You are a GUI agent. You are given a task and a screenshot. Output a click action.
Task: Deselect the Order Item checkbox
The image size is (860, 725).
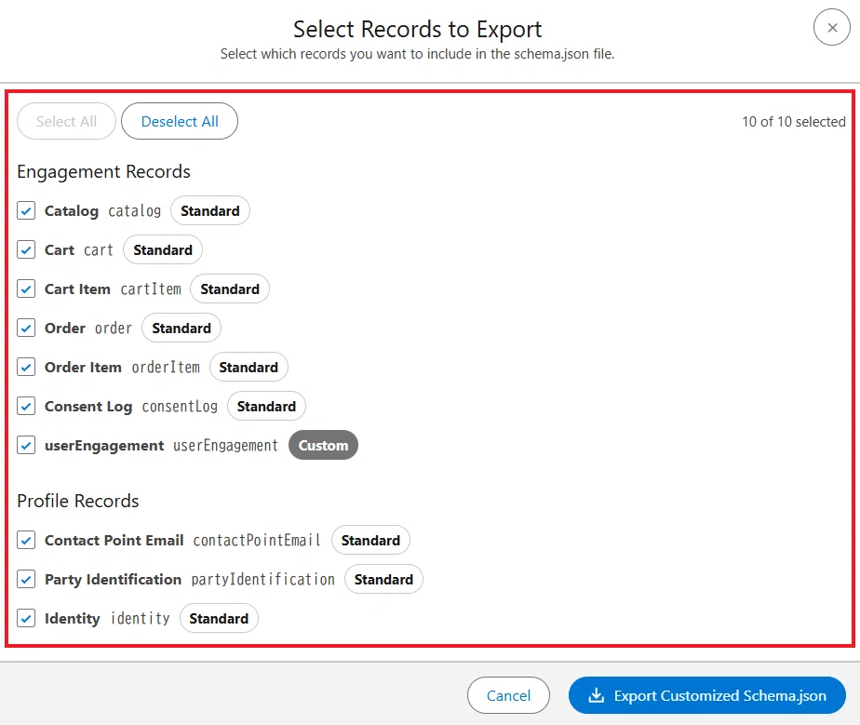point(26,367)
